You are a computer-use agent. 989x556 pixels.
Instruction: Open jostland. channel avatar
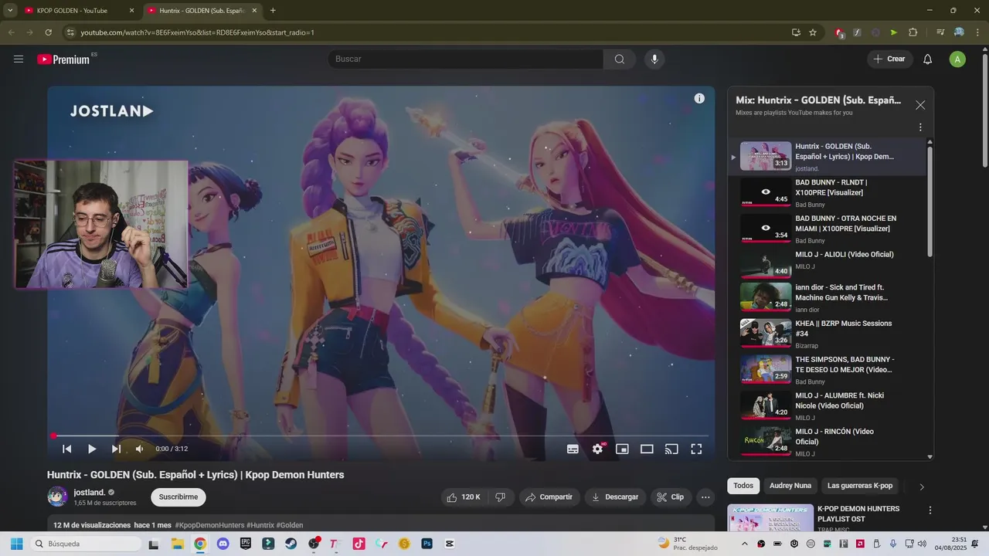[x=57, y=497]
